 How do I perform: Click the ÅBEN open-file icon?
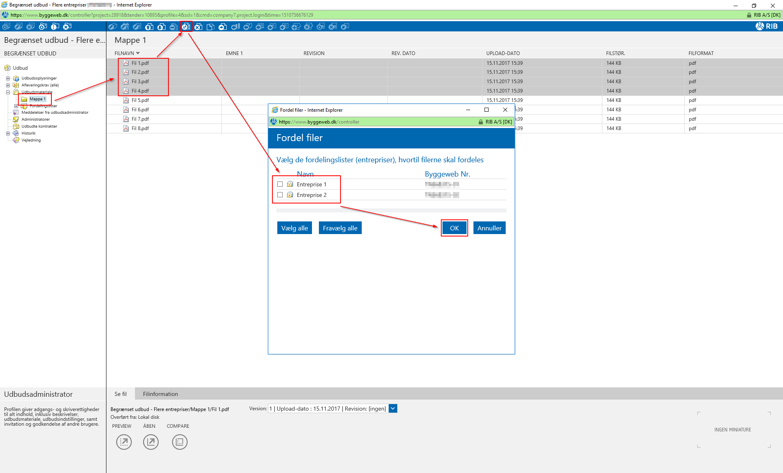tap(150, 442)
